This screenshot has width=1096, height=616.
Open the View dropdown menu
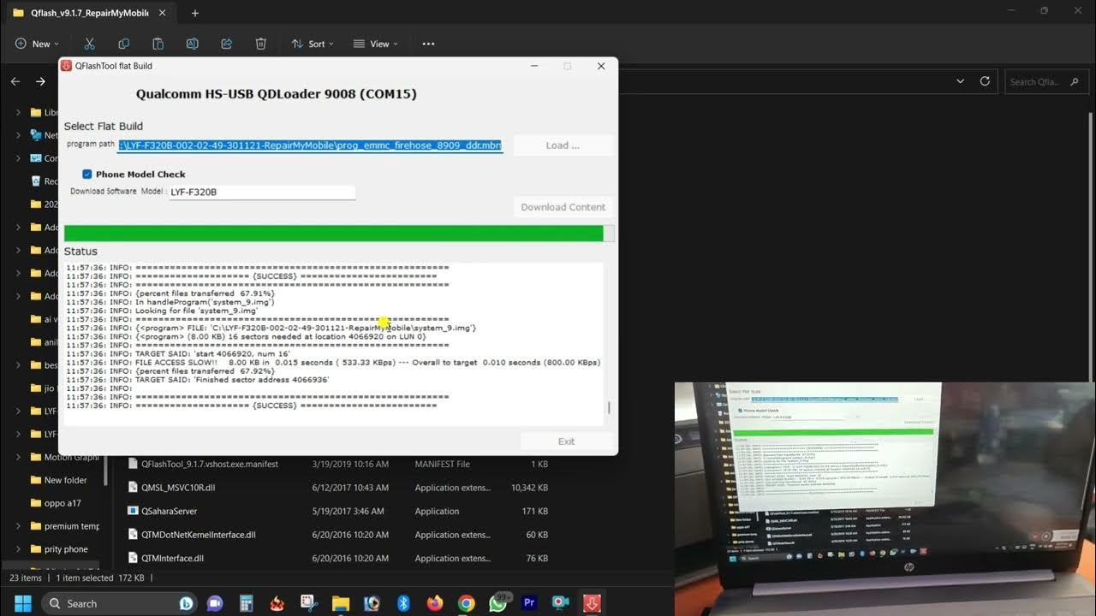[x=374, y=44]
